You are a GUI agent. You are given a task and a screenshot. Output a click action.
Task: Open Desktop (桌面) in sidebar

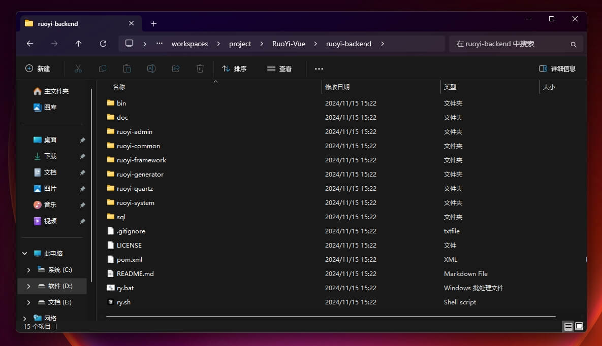coord(45,140)
